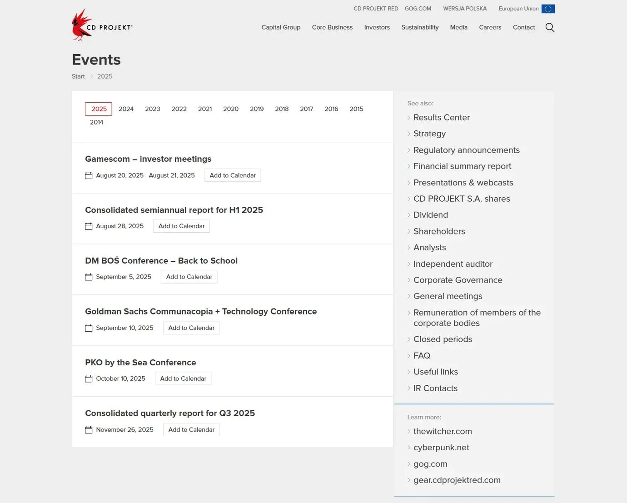Open the IR Contacts link

tap(435, 388)
